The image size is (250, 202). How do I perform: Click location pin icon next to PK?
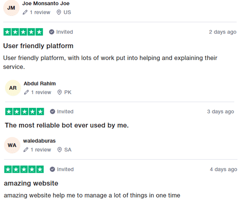coord(60,92)
